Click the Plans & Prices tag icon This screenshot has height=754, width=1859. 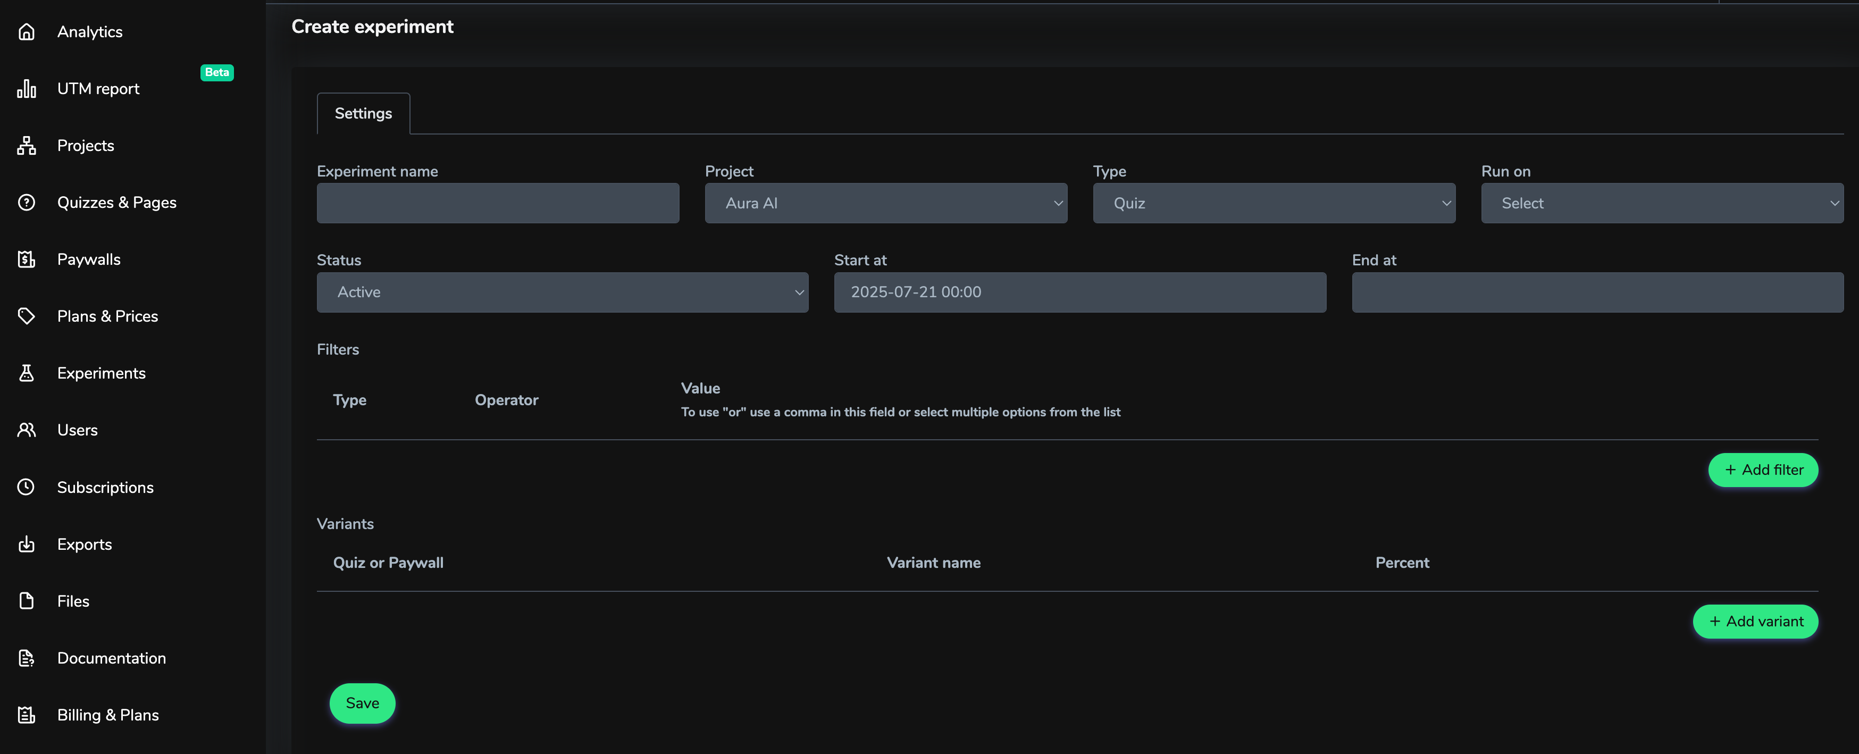tap(27, 316)
